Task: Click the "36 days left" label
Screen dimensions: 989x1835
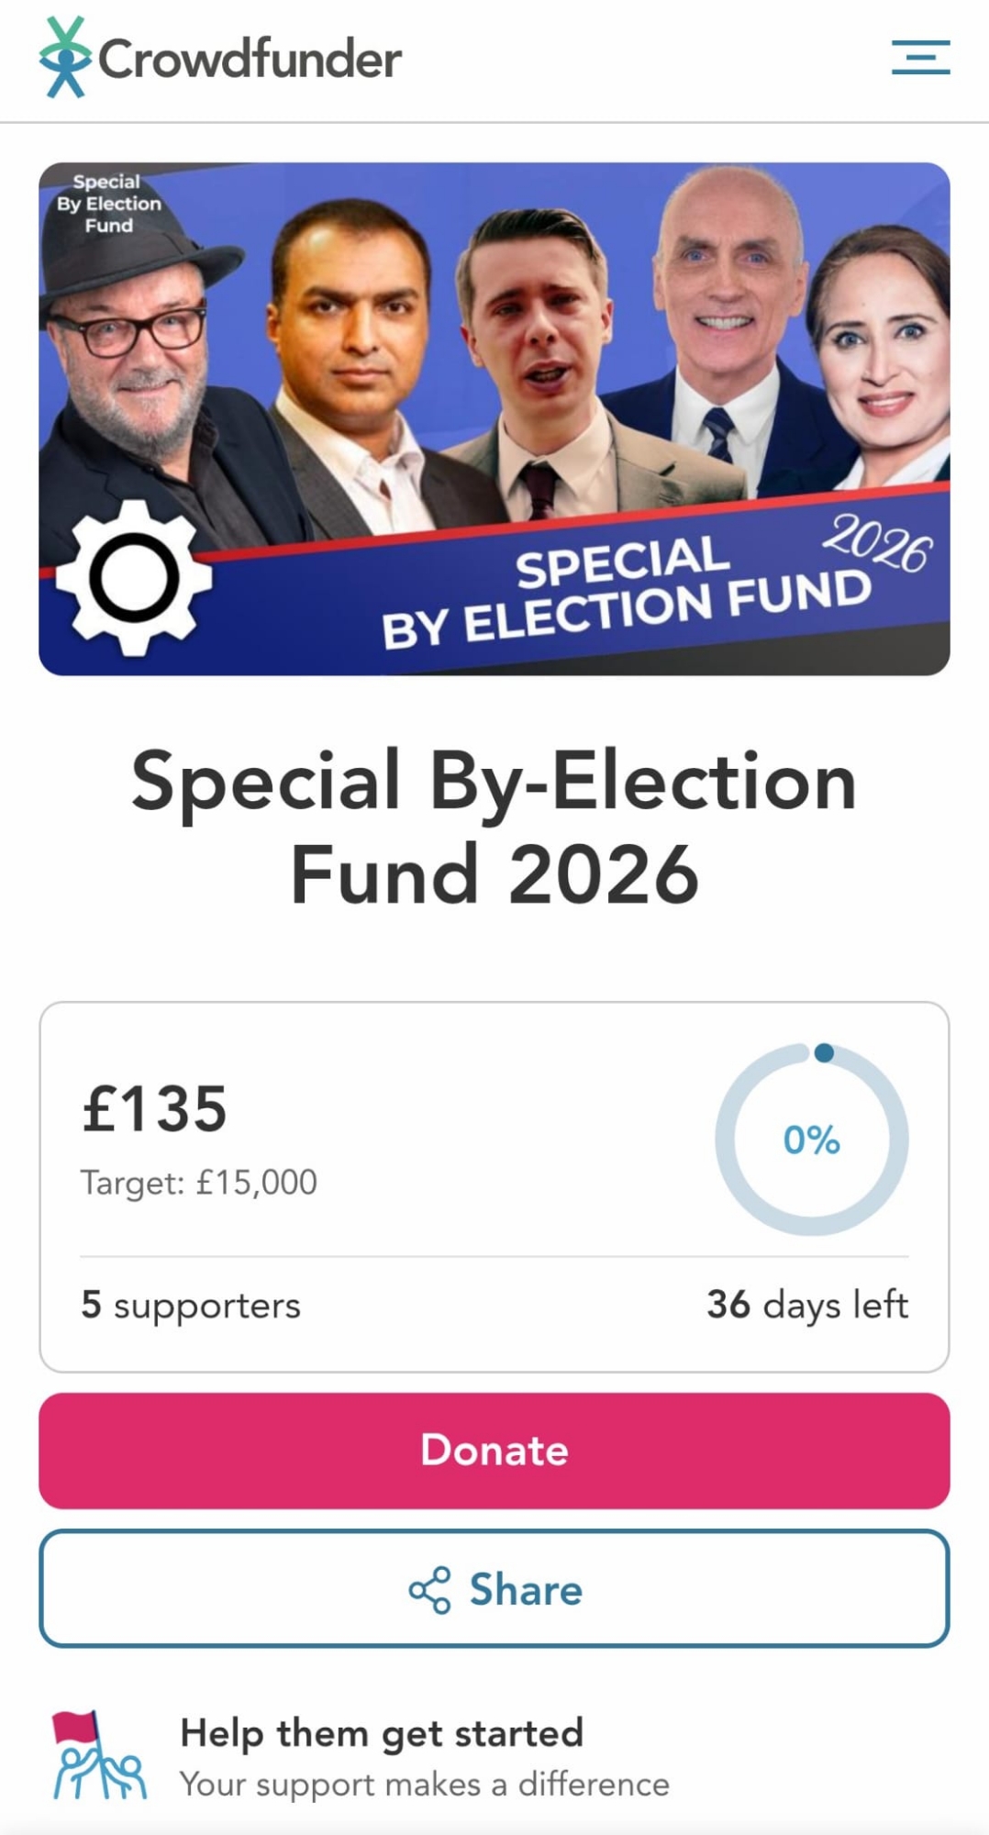Action: coord(806,1305)
